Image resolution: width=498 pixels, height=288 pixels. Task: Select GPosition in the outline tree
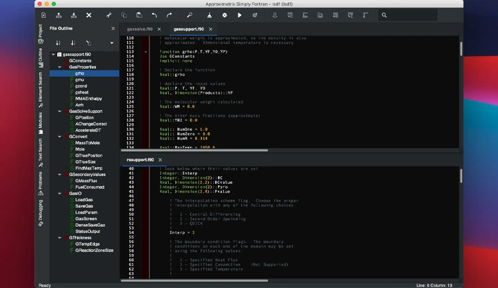(x=85, y=118)
